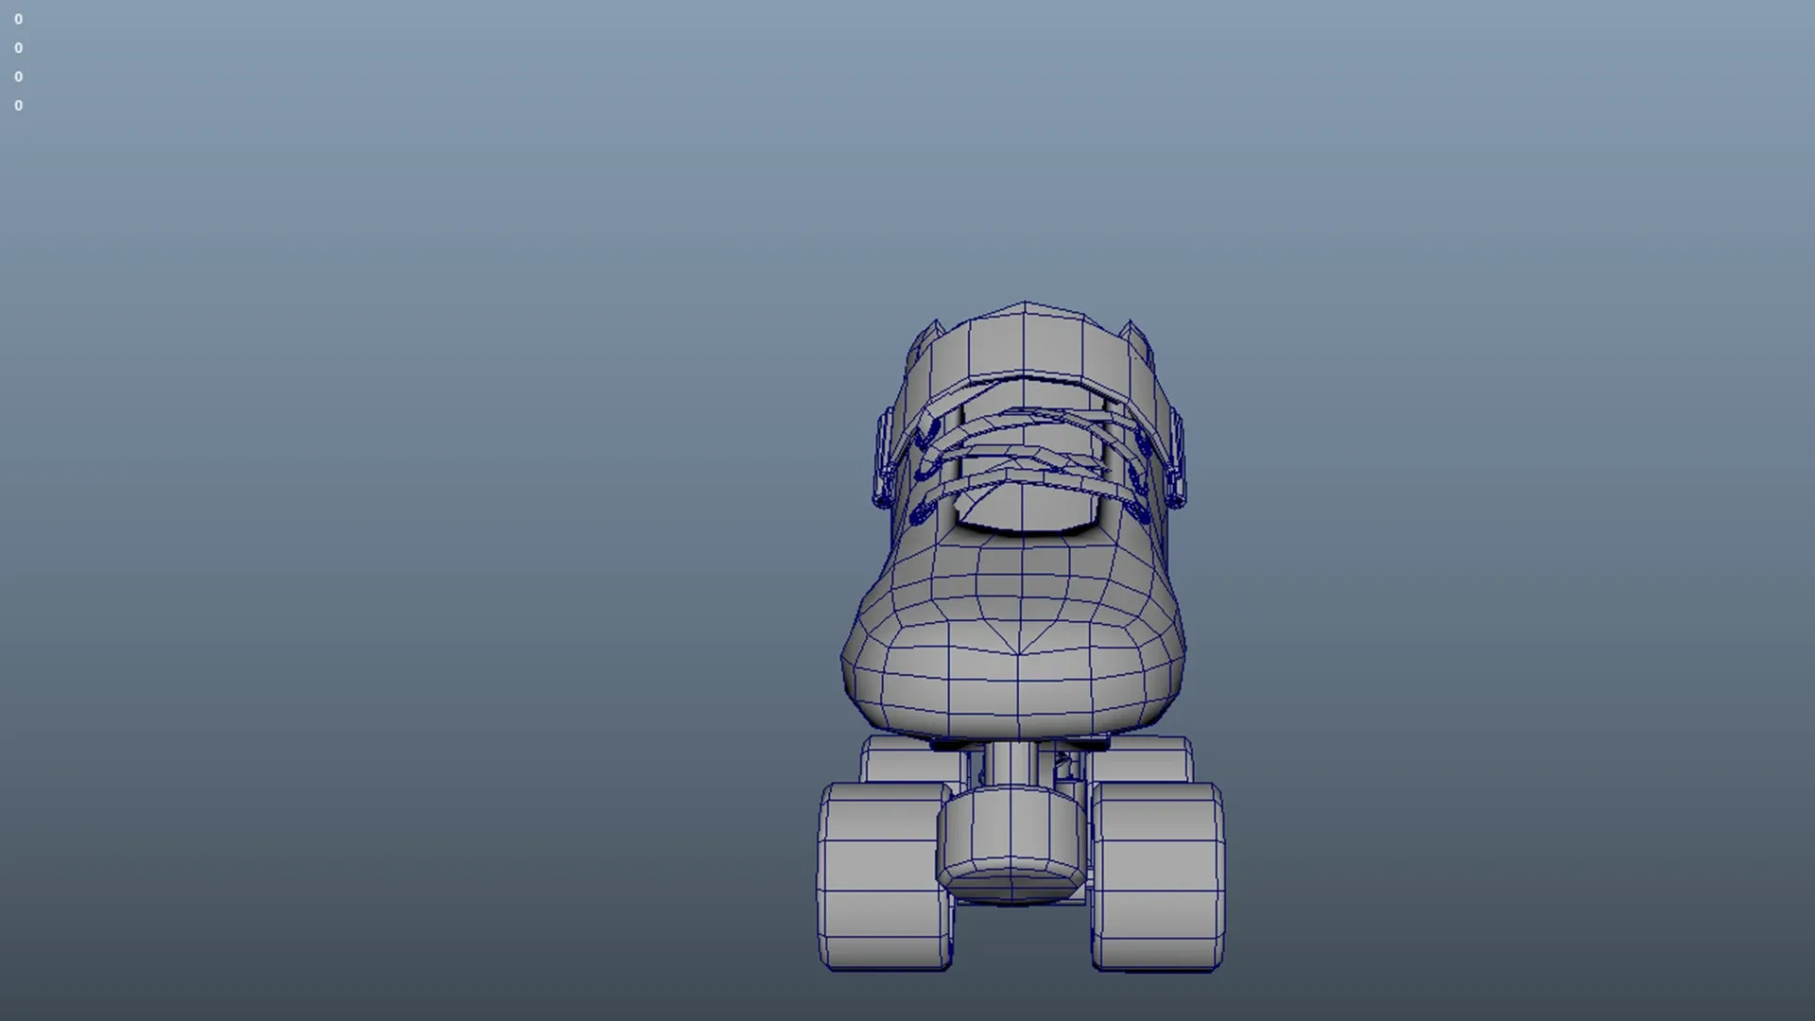This screenshot has height=1021, width=1815.
Task: Click the skate's front wheel on left side
Action: click(x=885, y=876)
